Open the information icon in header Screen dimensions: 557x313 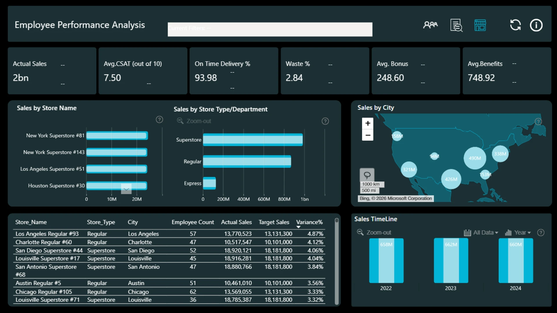click(536, 25)
